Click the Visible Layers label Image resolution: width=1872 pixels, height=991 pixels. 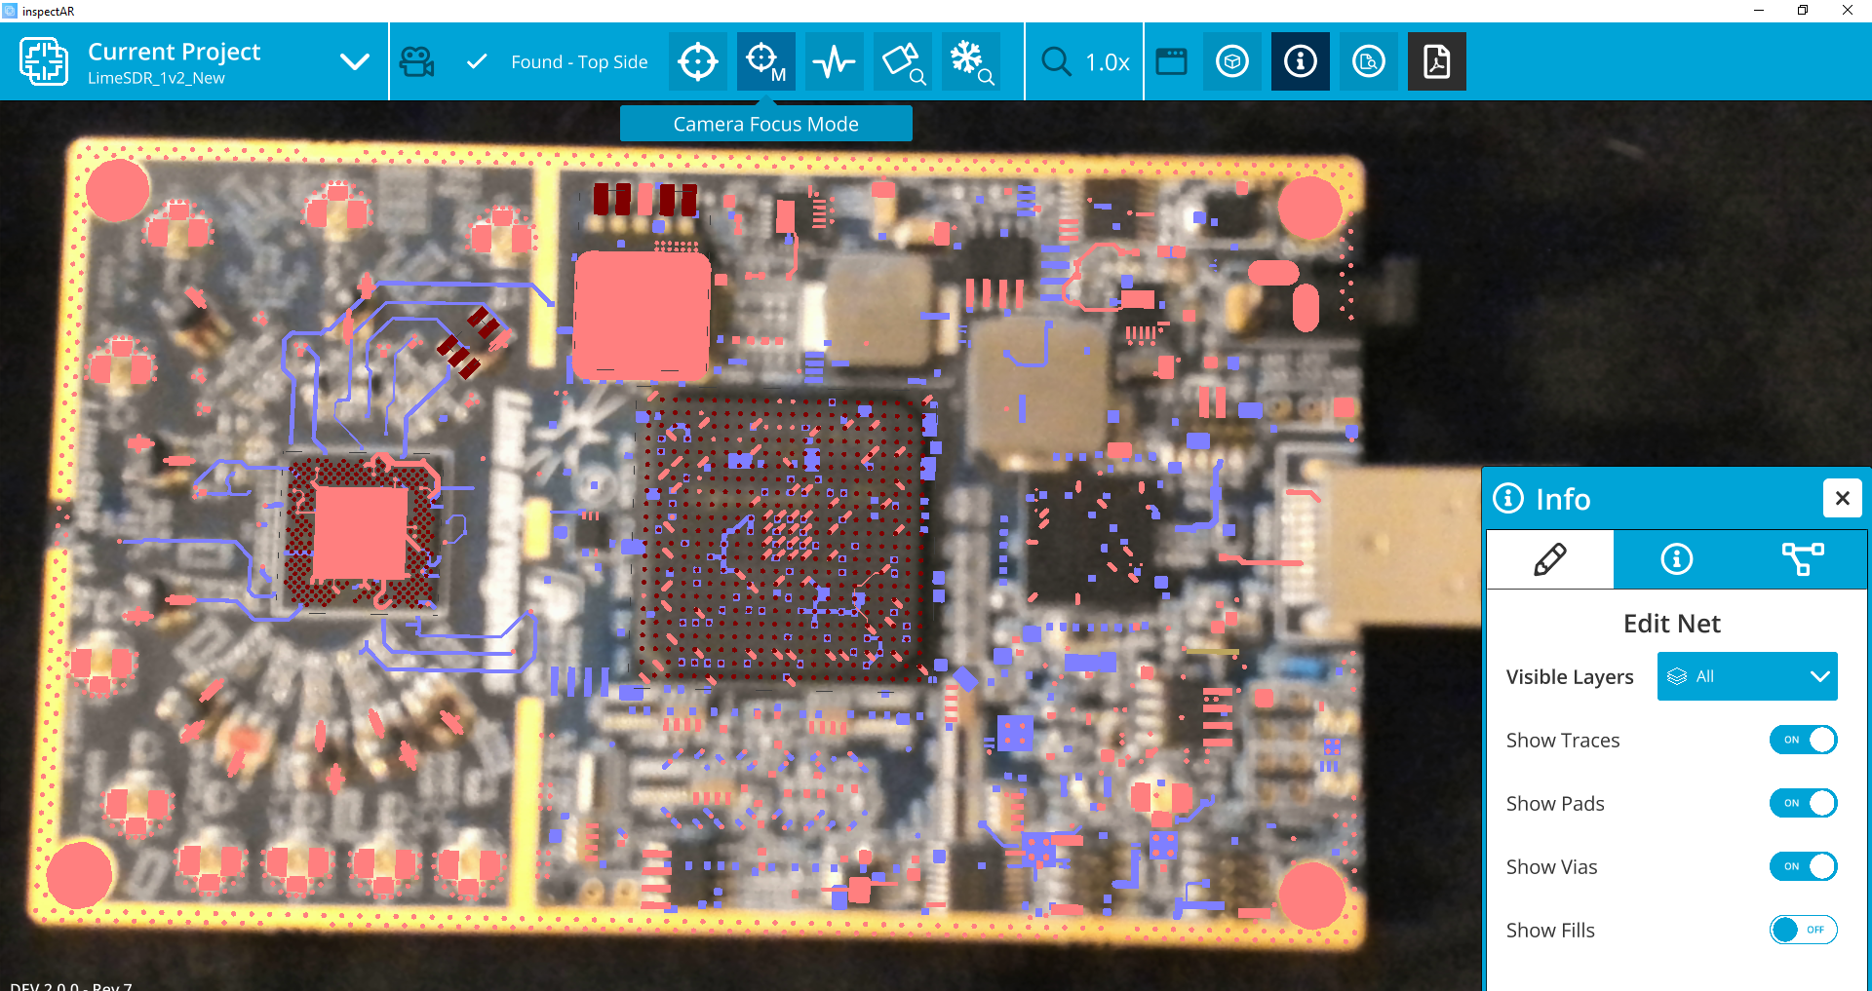pos(1570,676)
